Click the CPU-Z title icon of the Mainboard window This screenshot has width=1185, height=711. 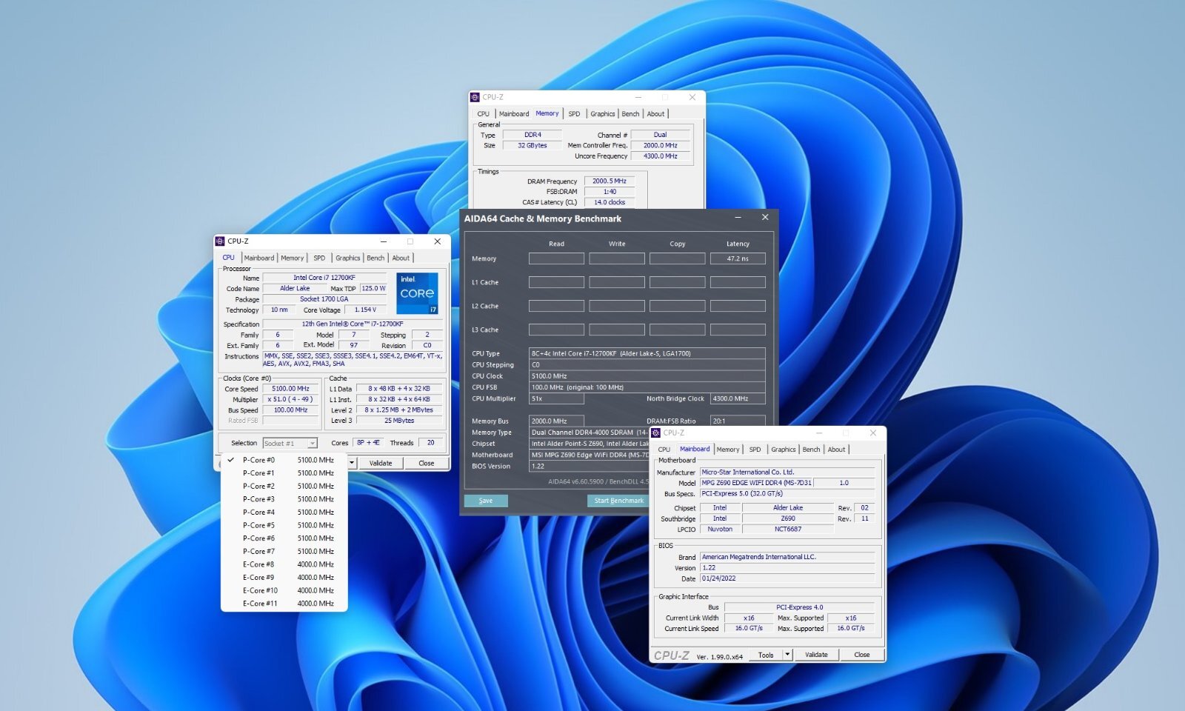[x=655, y=433]
